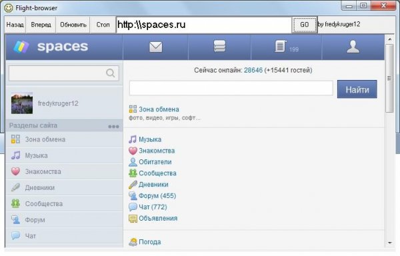Click the person icon next to Обитатели
400x256 pixels.
(133, 162)
